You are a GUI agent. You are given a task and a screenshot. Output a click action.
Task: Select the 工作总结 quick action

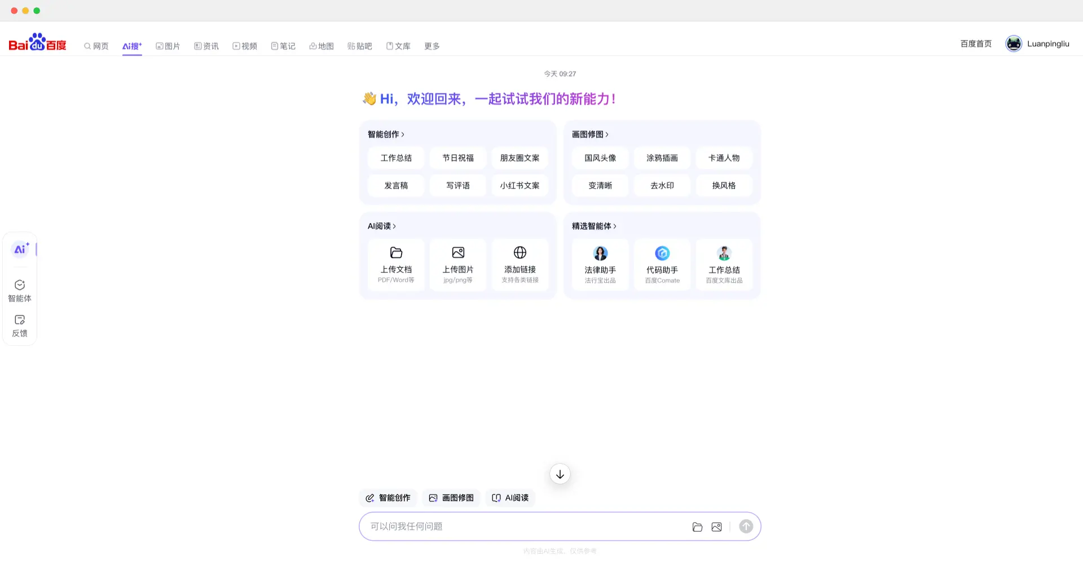(395, 158)
